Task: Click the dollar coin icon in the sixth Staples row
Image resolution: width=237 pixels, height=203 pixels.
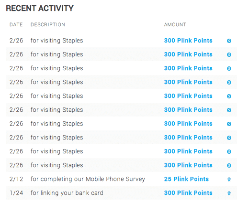Action: pos(229,110)
